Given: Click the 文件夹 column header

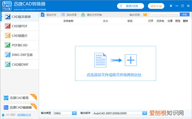Looking at the screenshot, I should pos(160,21).
